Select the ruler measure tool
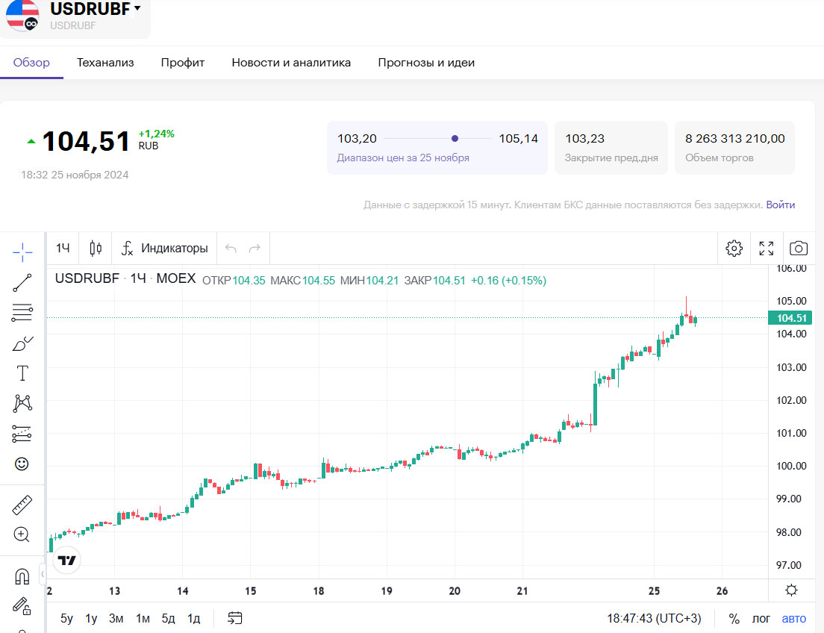Viewport: 824px width, 633px height. [22, 505]
